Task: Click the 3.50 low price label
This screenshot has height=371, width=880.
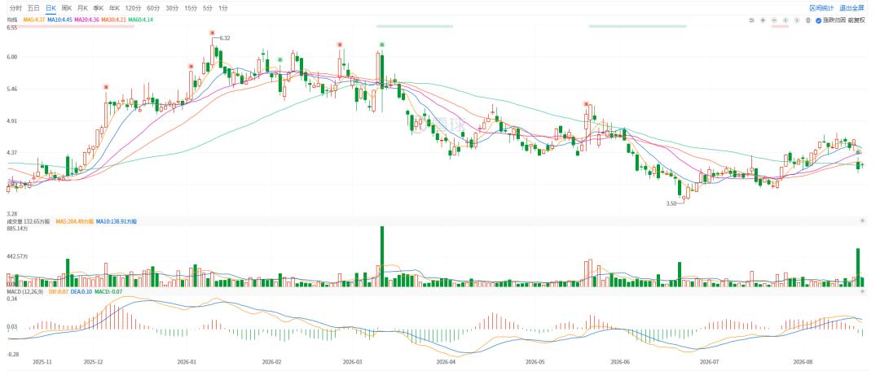Action: click(671, 204)
